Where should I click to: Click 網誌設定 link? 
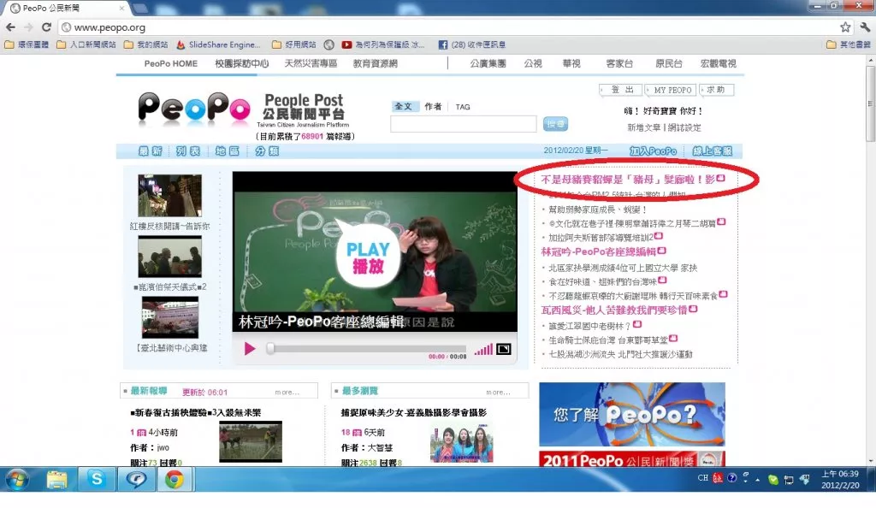[x=684, y=127]
